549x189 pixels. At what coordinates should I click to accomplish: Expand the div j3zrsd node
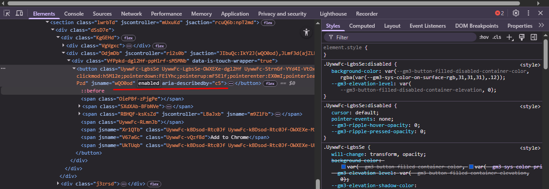click(59, 184)
